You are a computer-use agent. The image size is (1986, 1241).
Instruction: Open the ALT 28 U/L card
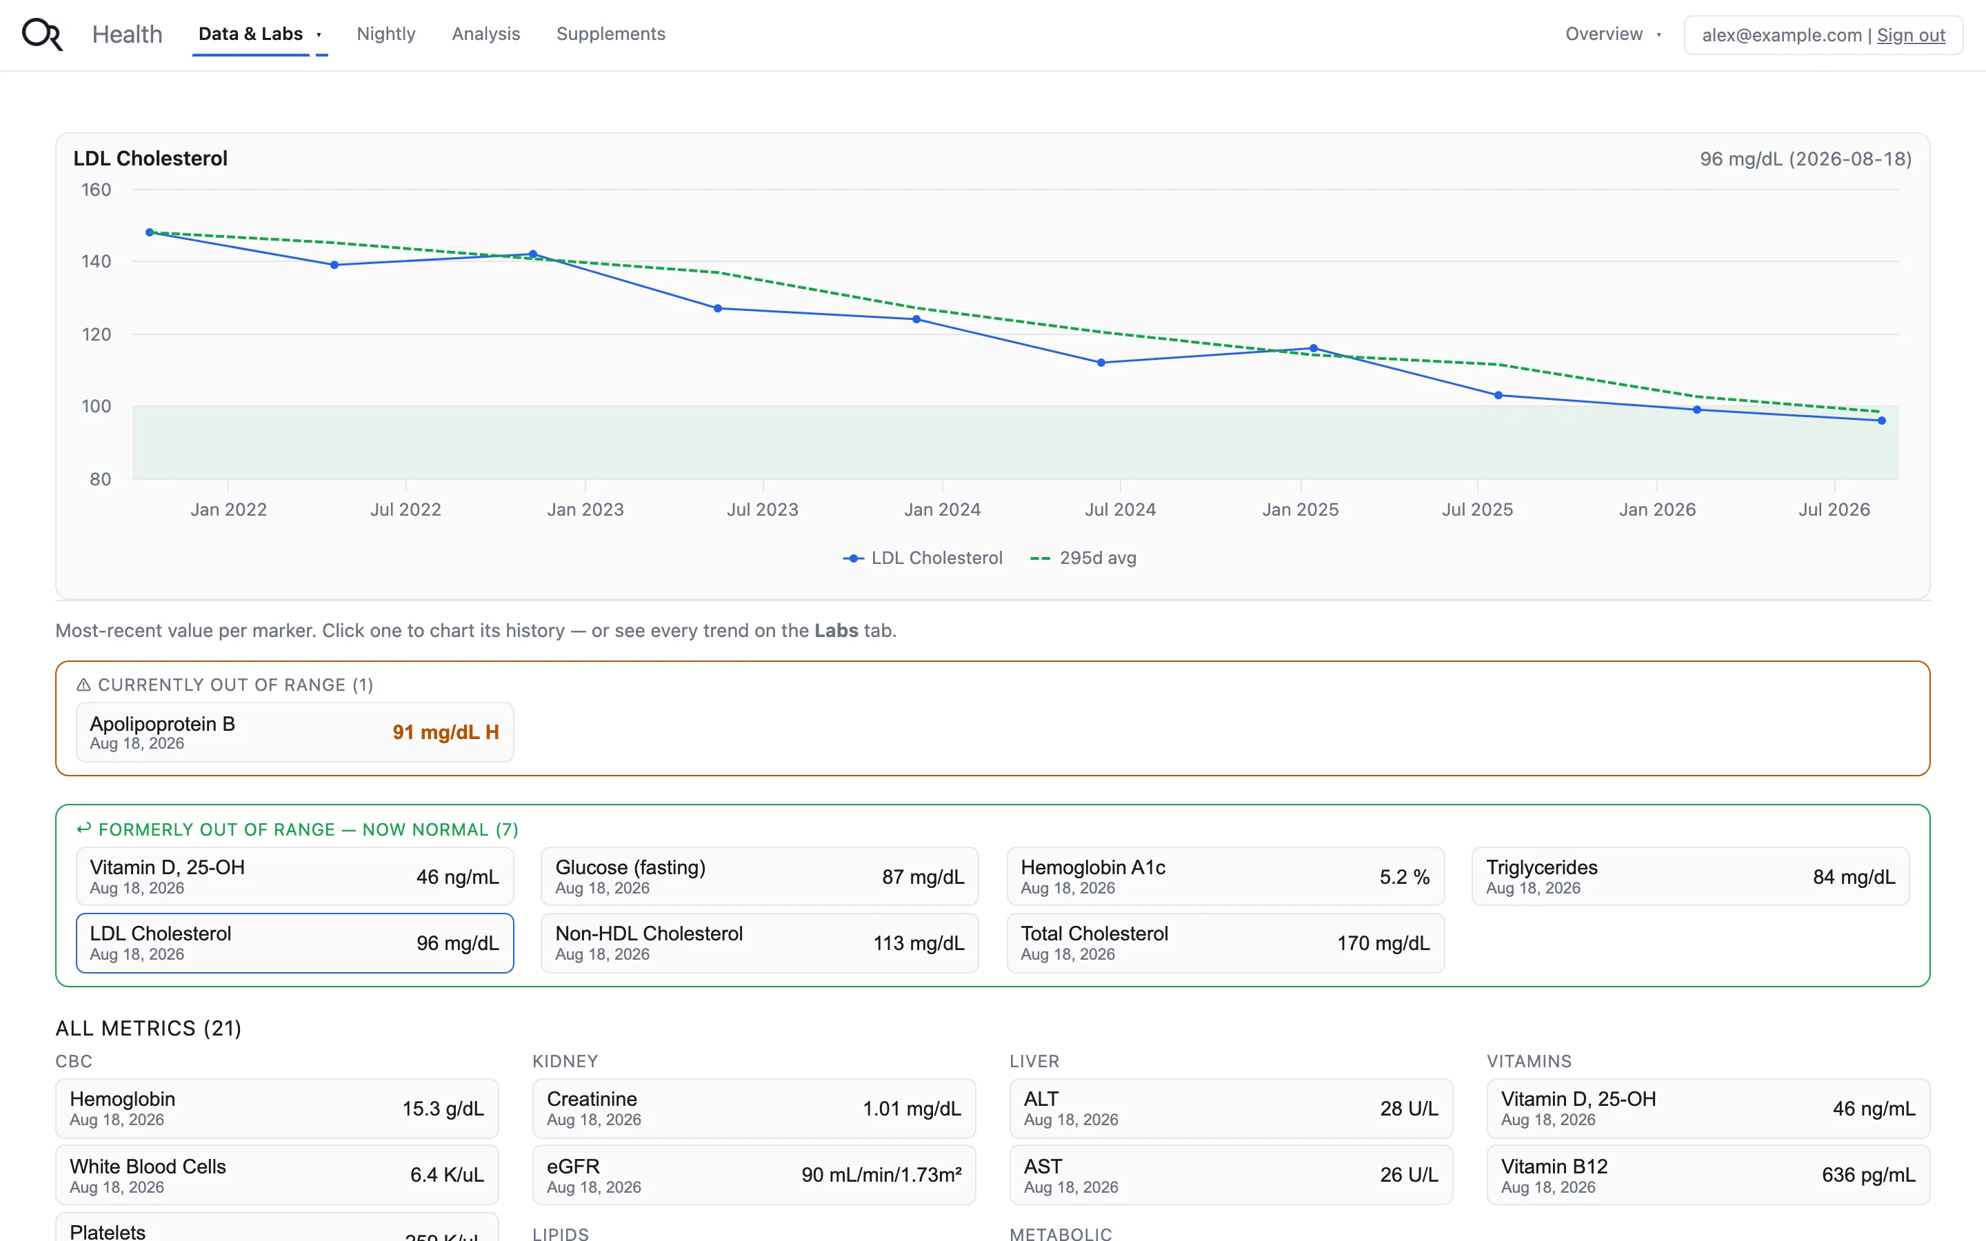[x=1231, y=1109]
